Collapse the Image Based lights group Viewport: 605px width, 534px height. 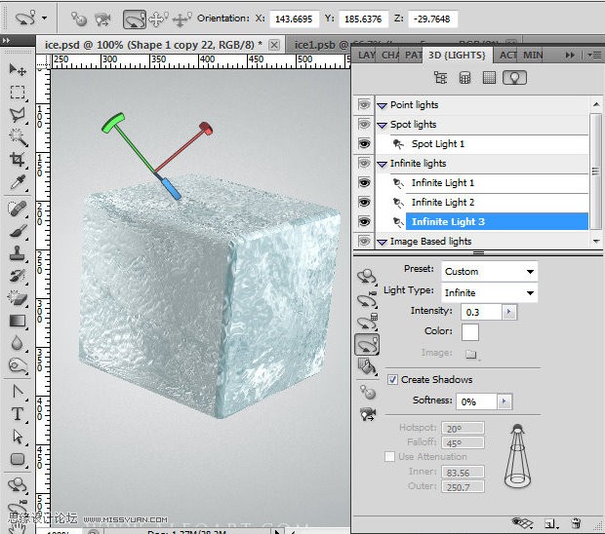382,243
